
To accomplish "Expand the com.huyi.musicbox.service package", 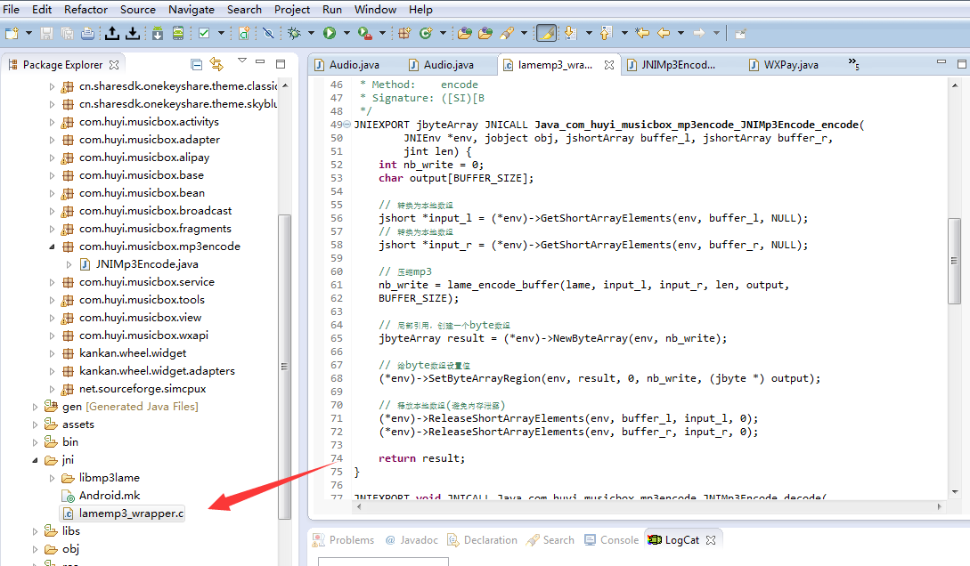I will 52,282.
